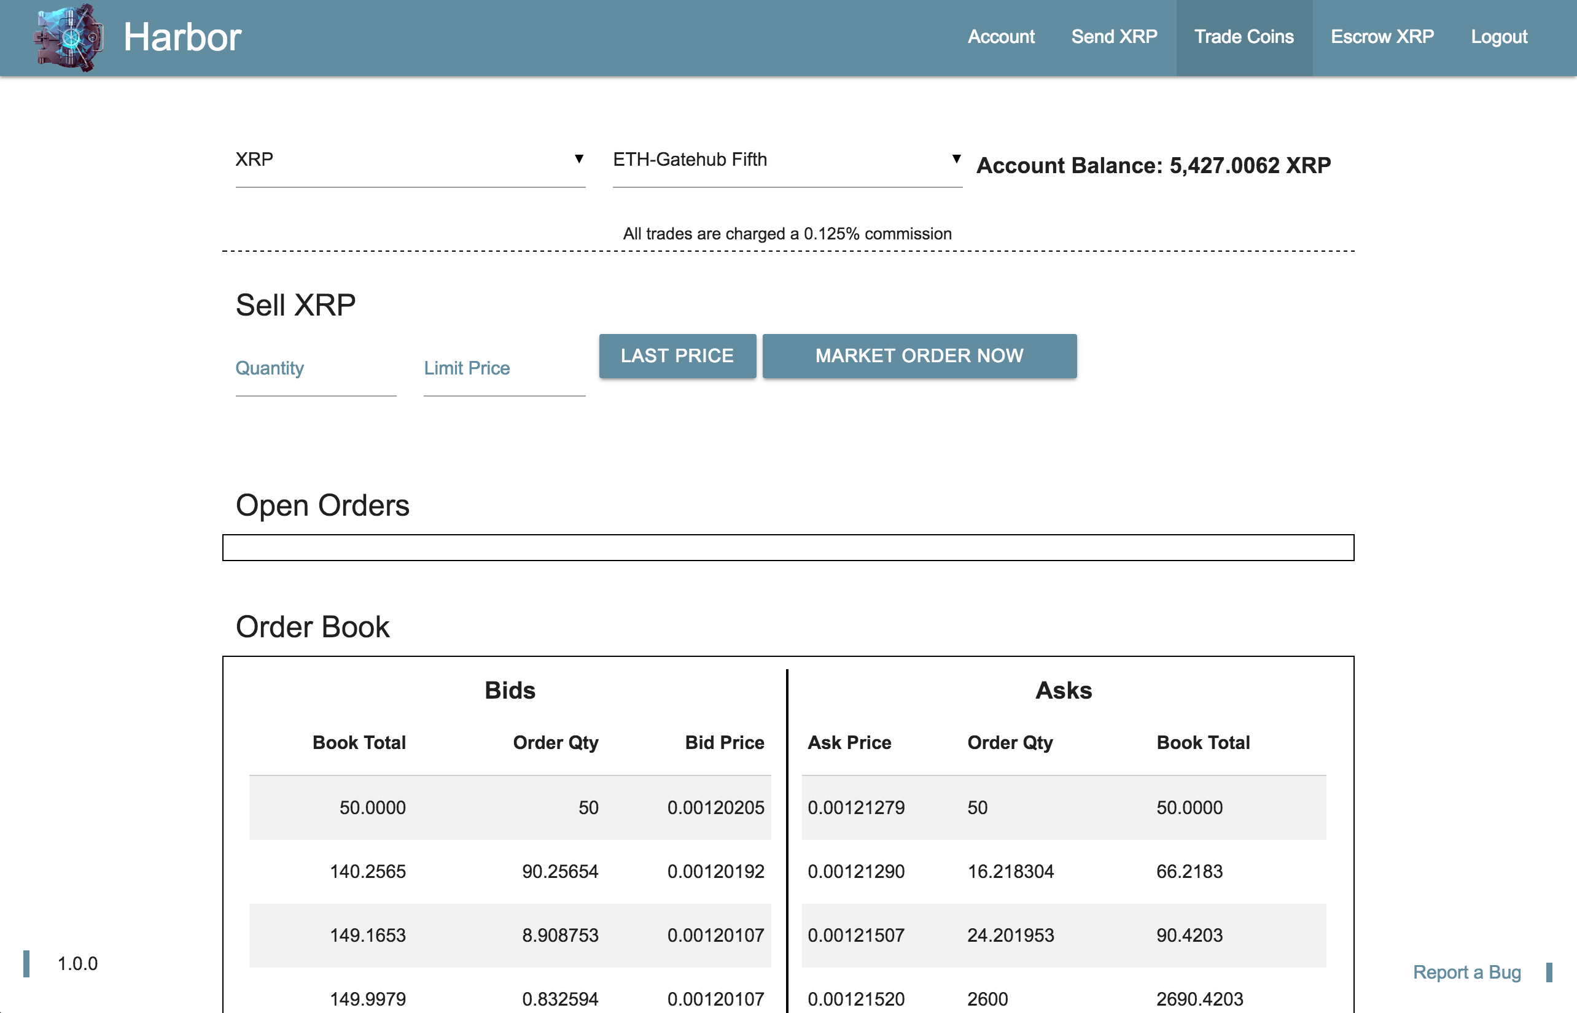Open the Account menu item
1577x1013 pixels.
pyautogui.click(x=1001, y=37)
